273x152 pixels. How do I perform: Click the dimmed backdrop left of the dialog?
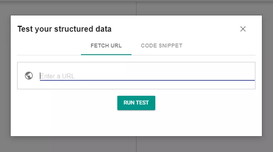pos(5,76)
